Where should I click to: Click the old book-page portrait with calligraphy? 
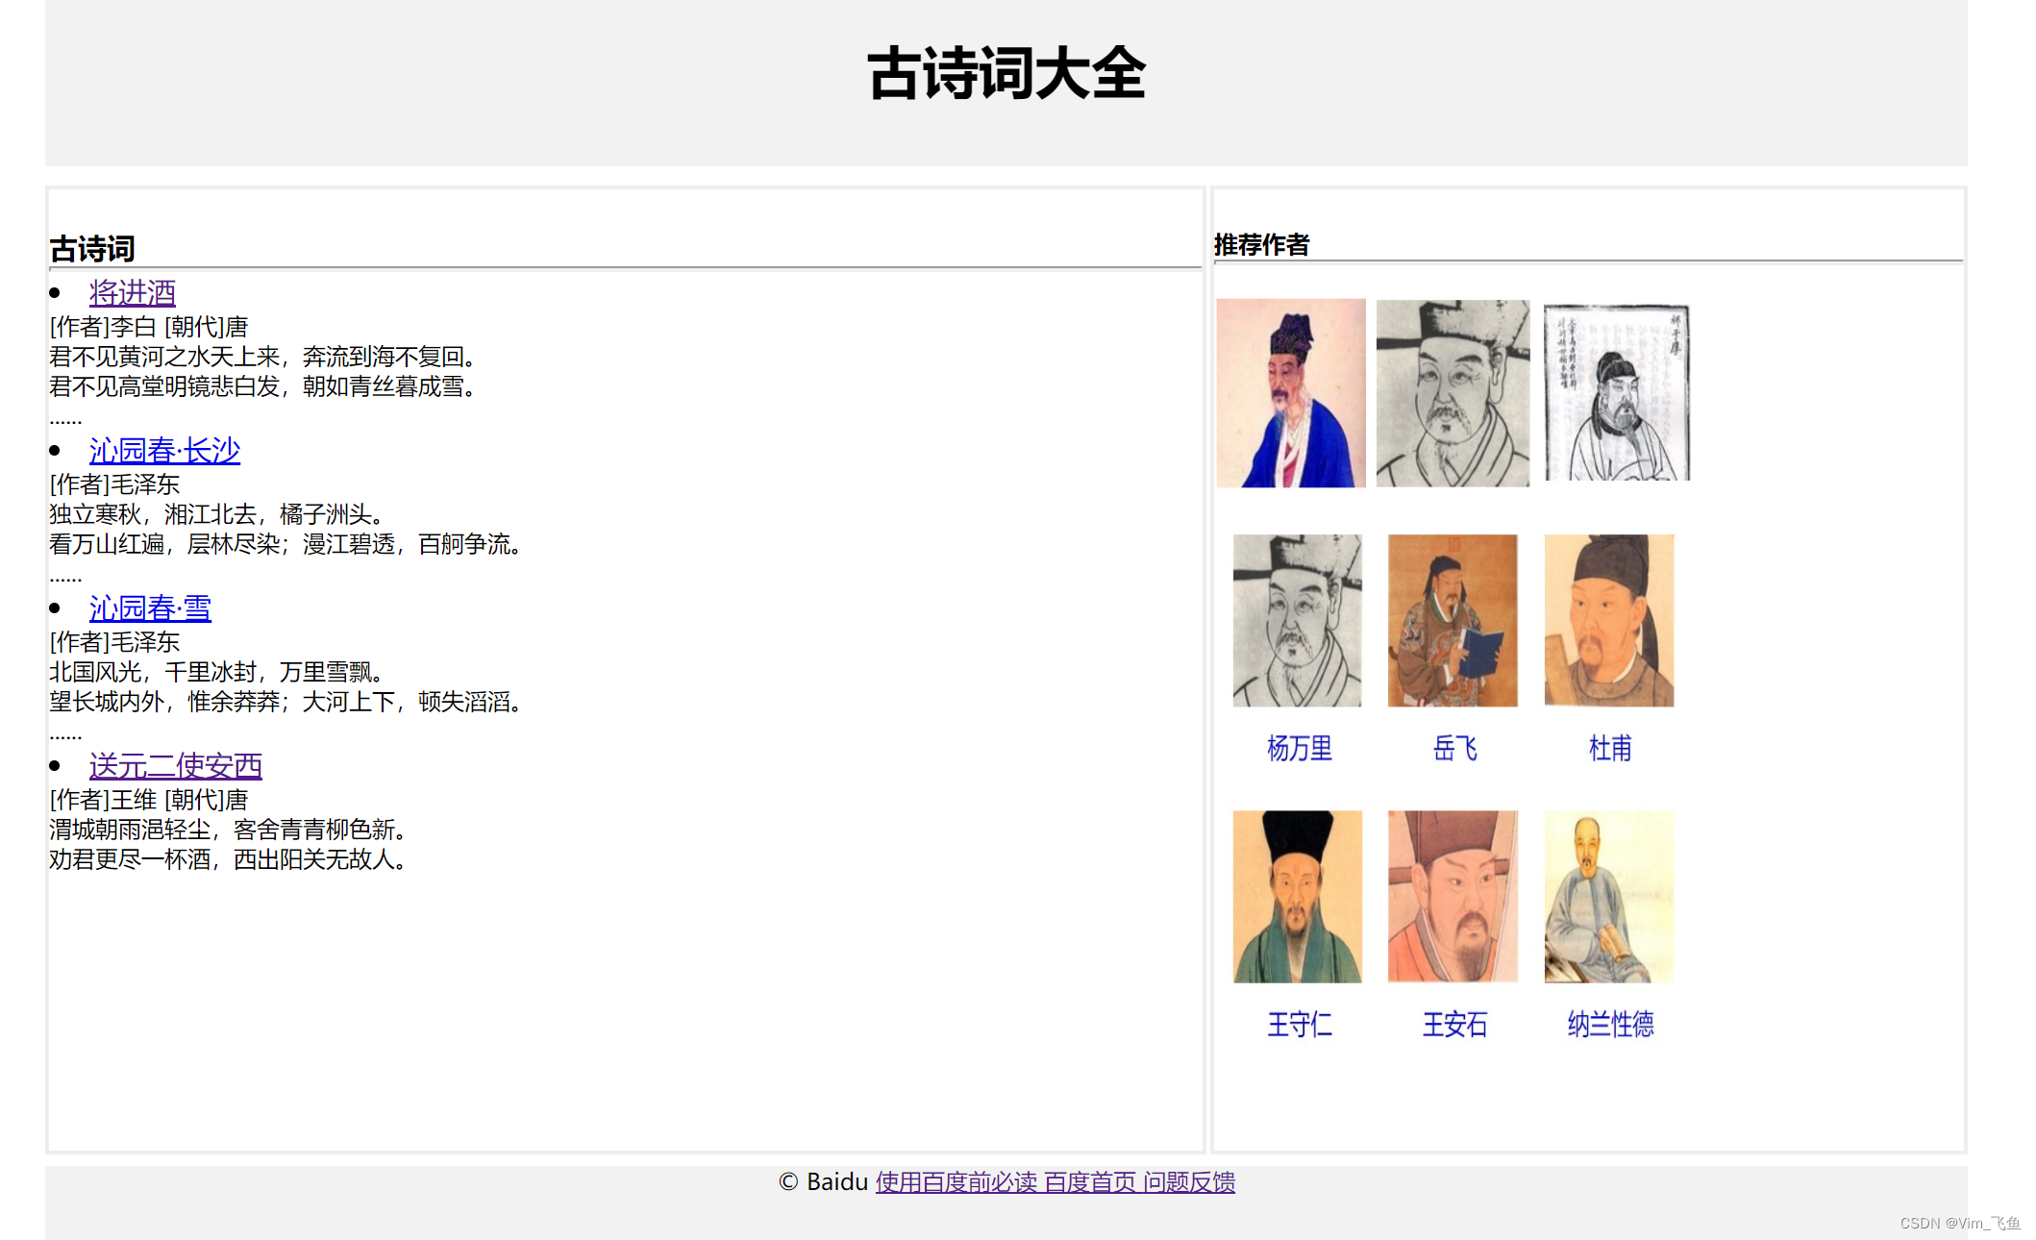click(x=1616, y=393)
